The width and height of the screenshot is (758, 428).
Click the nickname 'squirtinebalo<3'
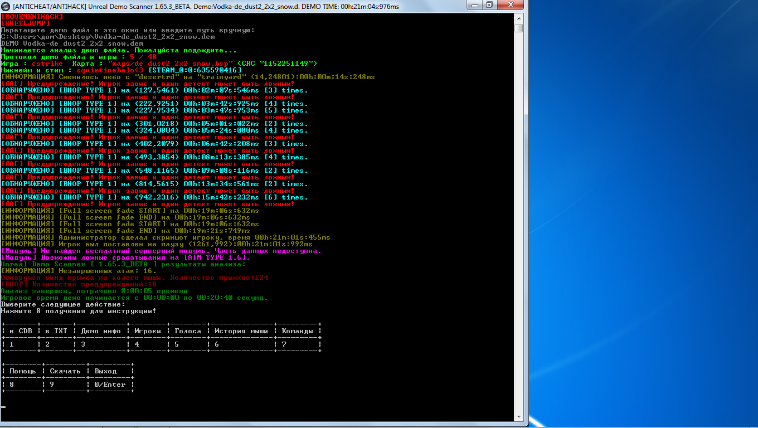tap(110, 70)
